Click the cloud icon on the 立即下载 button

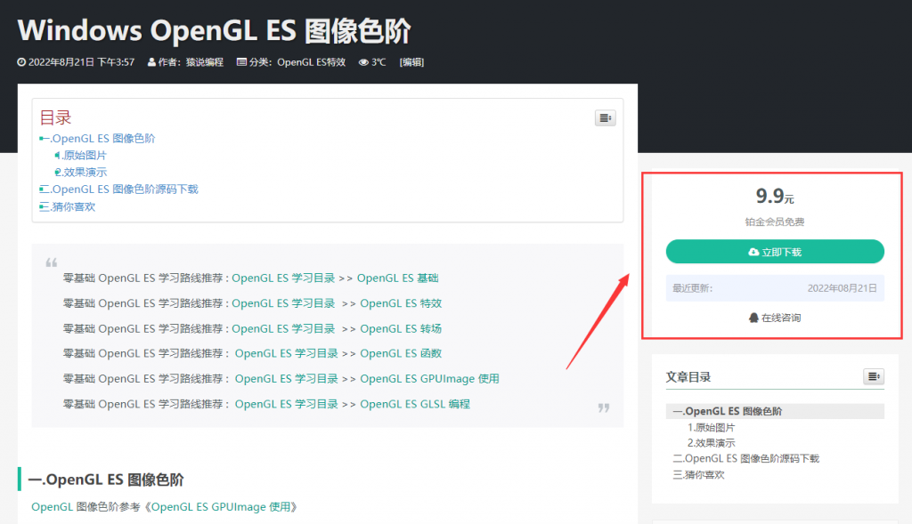(753, 252)
